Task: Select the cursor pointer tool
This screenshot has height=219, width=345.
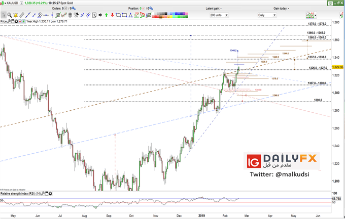Action: click(x=4, y=15)
